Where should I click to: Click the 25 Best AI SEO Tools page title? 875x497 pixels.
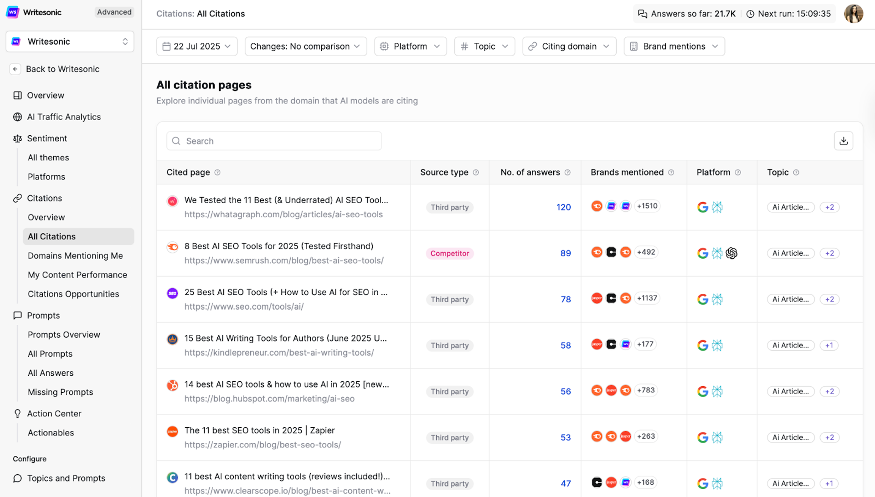pos(286,292)
